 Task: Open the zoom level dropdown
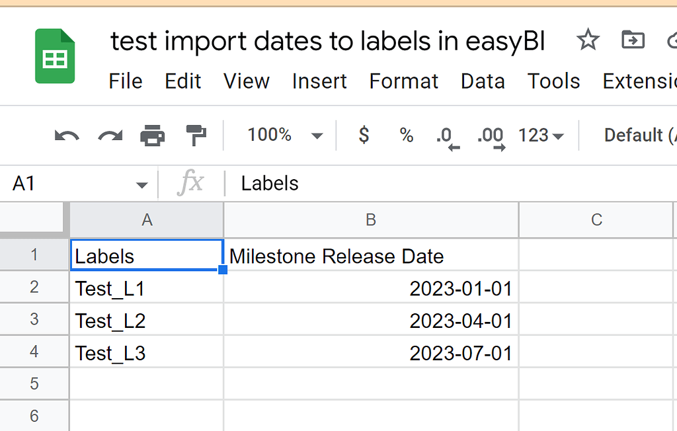283,135
